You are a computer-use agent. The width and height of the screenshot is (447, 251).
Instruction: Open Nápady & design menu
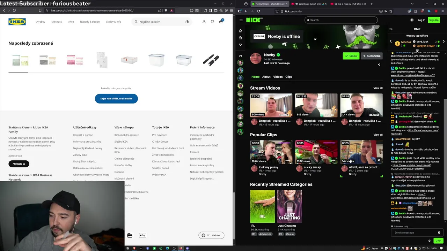pos(90,22)
